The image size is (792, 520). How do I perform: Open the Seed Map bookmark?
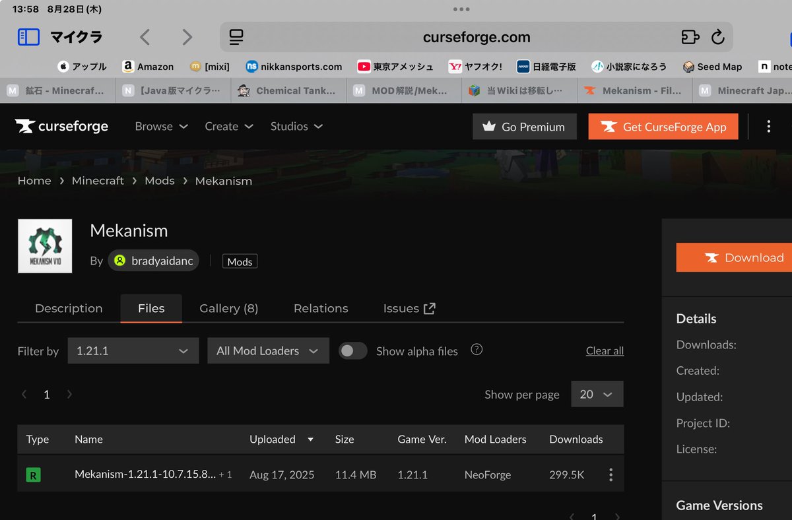pos(712,67)
